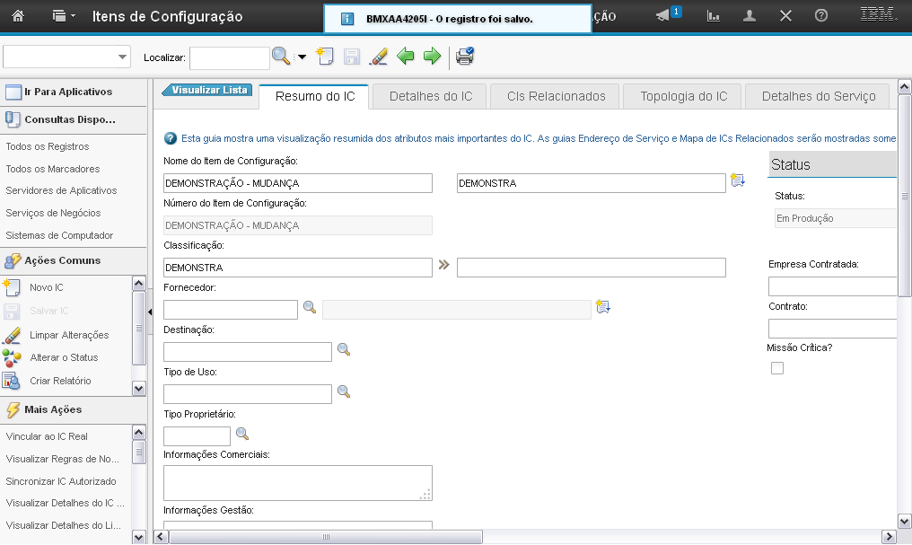The image size is (912, 545).
Task: Click the printer report icon in toolbar
Action: click(x=465, y=57)
